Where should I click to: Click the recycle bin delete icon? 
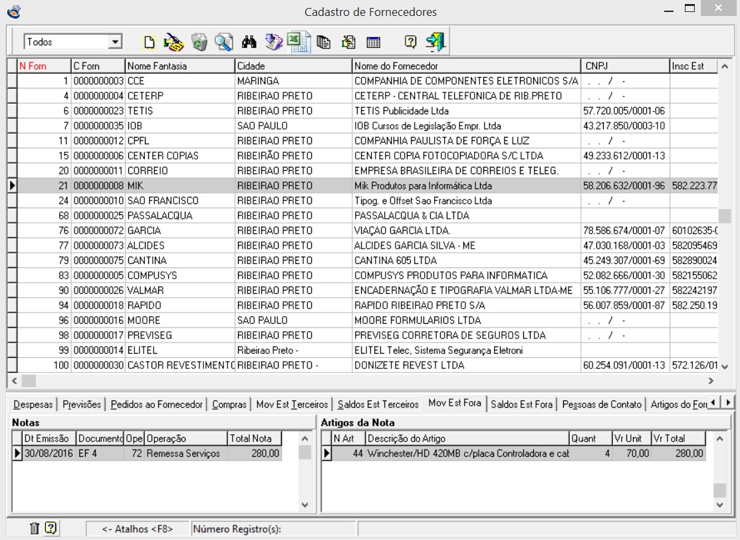(199, 42)
